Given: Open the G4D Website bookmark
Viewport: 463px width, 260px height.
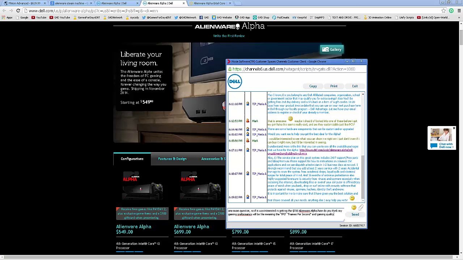Looking at the screenshot, I should (x=222, y=17).
